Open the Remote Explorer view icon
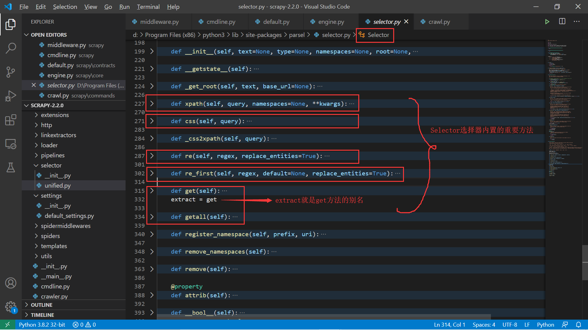 coord(11,144)
